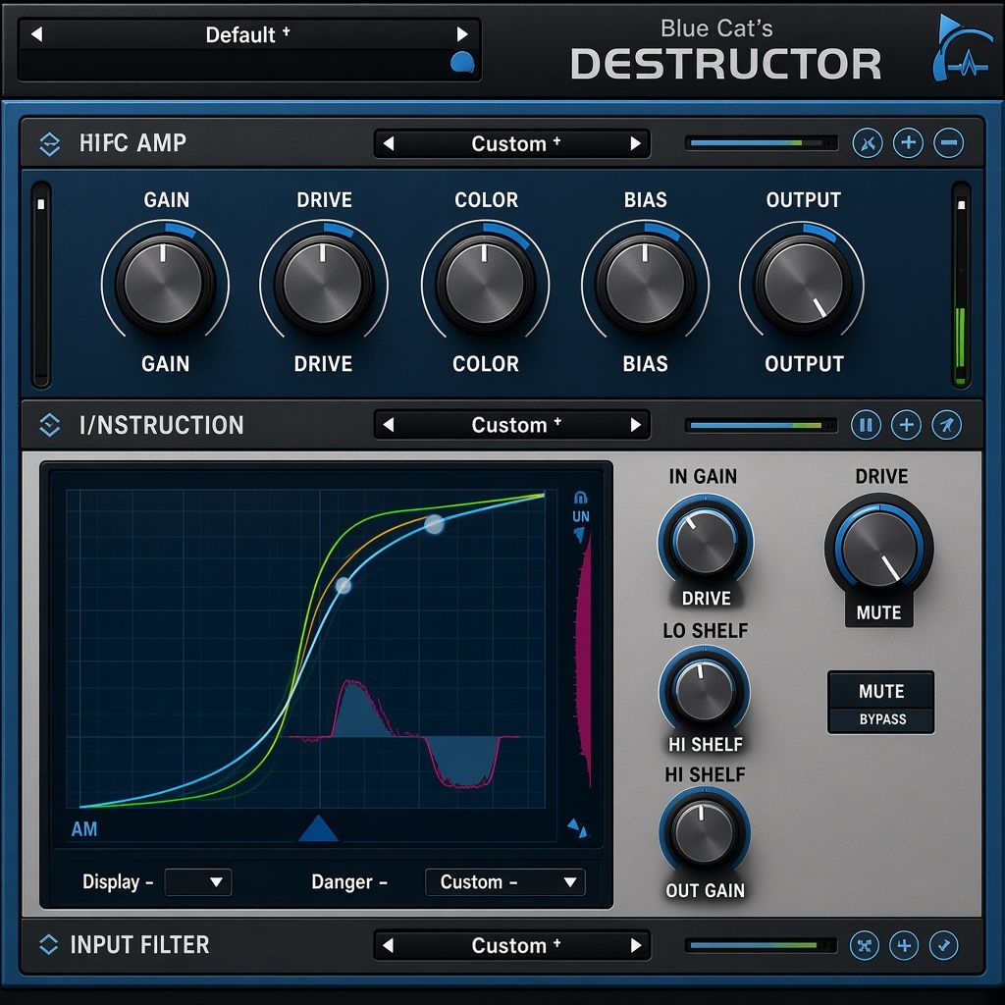Click the OUTPUT knob
Screen dimensions: 1005x1005
[803, 282]
